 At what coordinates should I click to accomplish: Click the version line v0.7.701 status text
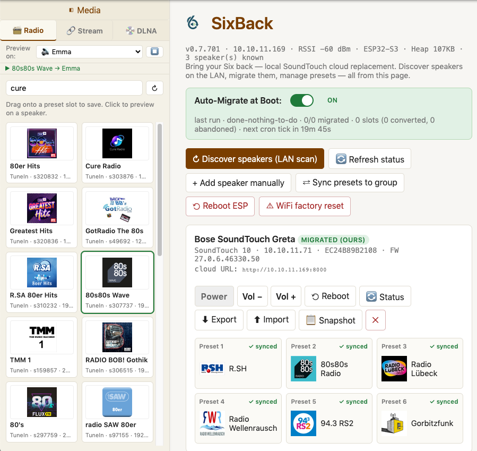tap(324, 53)
